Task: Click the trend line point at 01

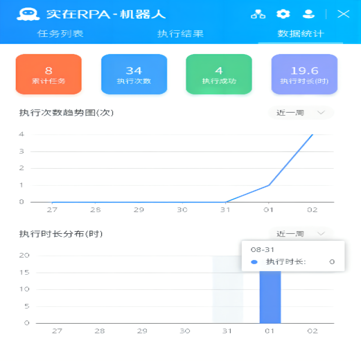Action: [x=269, y=185]
